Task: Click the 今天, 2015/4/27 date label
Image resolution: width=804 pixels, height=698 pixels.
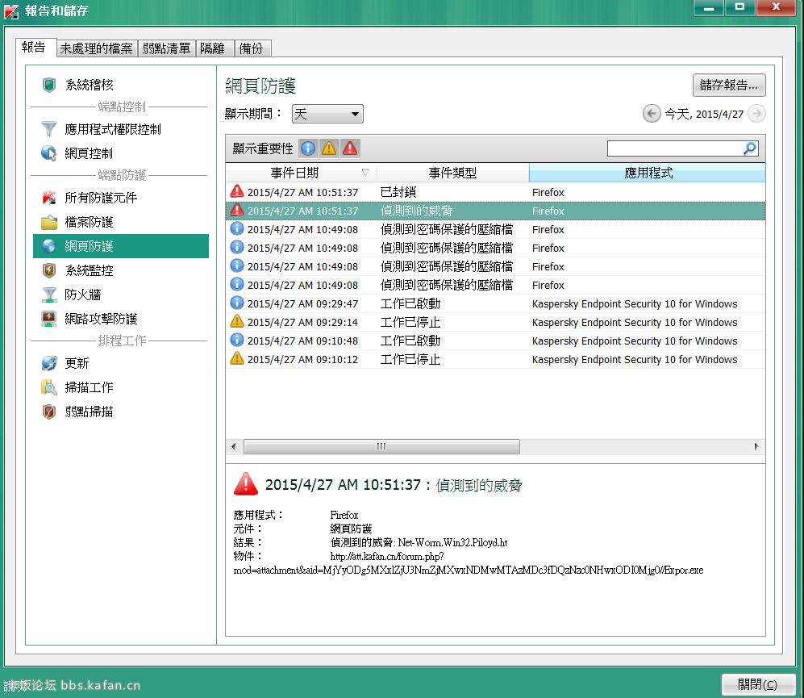Action: [704, 114]
